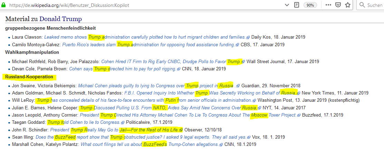Viewport: 384px width, 149px height.
Task: Expand the address bar history dropdown
Action: click(x=287, y=5)
